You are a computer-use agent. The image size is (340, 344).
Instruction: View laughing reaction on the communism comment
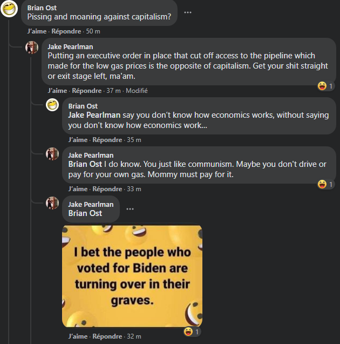[325, 184]
